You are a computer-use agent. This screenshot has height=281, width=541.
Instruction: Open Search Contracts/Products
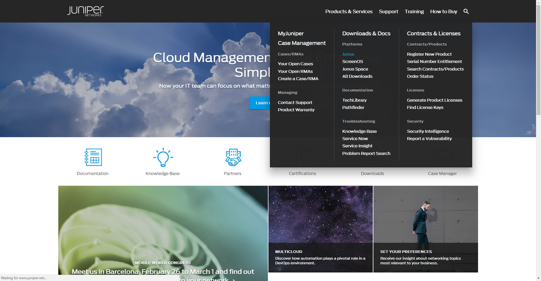435,69
